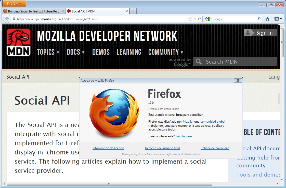Switch to the Bringing Social to Firefox tab

(x=34, y=11)
